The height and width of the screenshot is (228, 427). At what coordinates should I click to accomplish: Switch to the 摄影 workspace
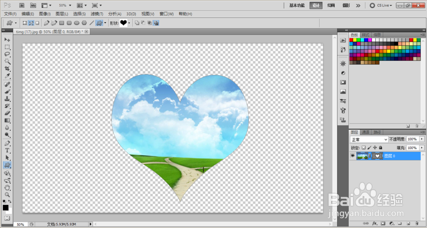pos(346,5)
